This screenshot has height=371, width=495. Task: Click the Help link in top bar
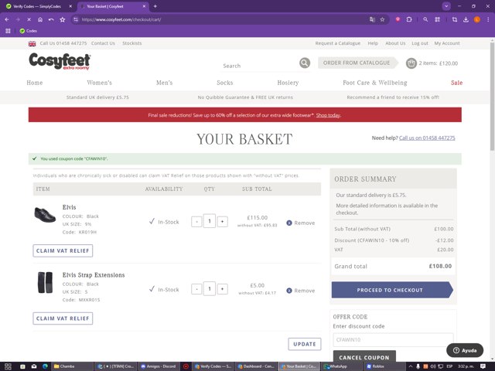point(373,43)
